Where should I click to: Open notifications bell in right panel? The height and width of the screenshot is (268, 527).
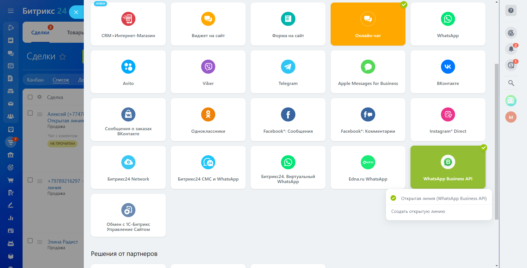point(511,49)
